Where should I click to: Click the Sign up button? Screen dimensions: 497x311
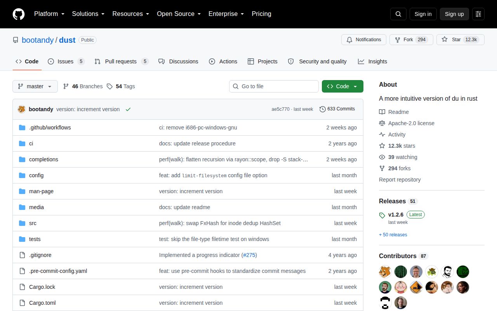click(x=454, y=14)
